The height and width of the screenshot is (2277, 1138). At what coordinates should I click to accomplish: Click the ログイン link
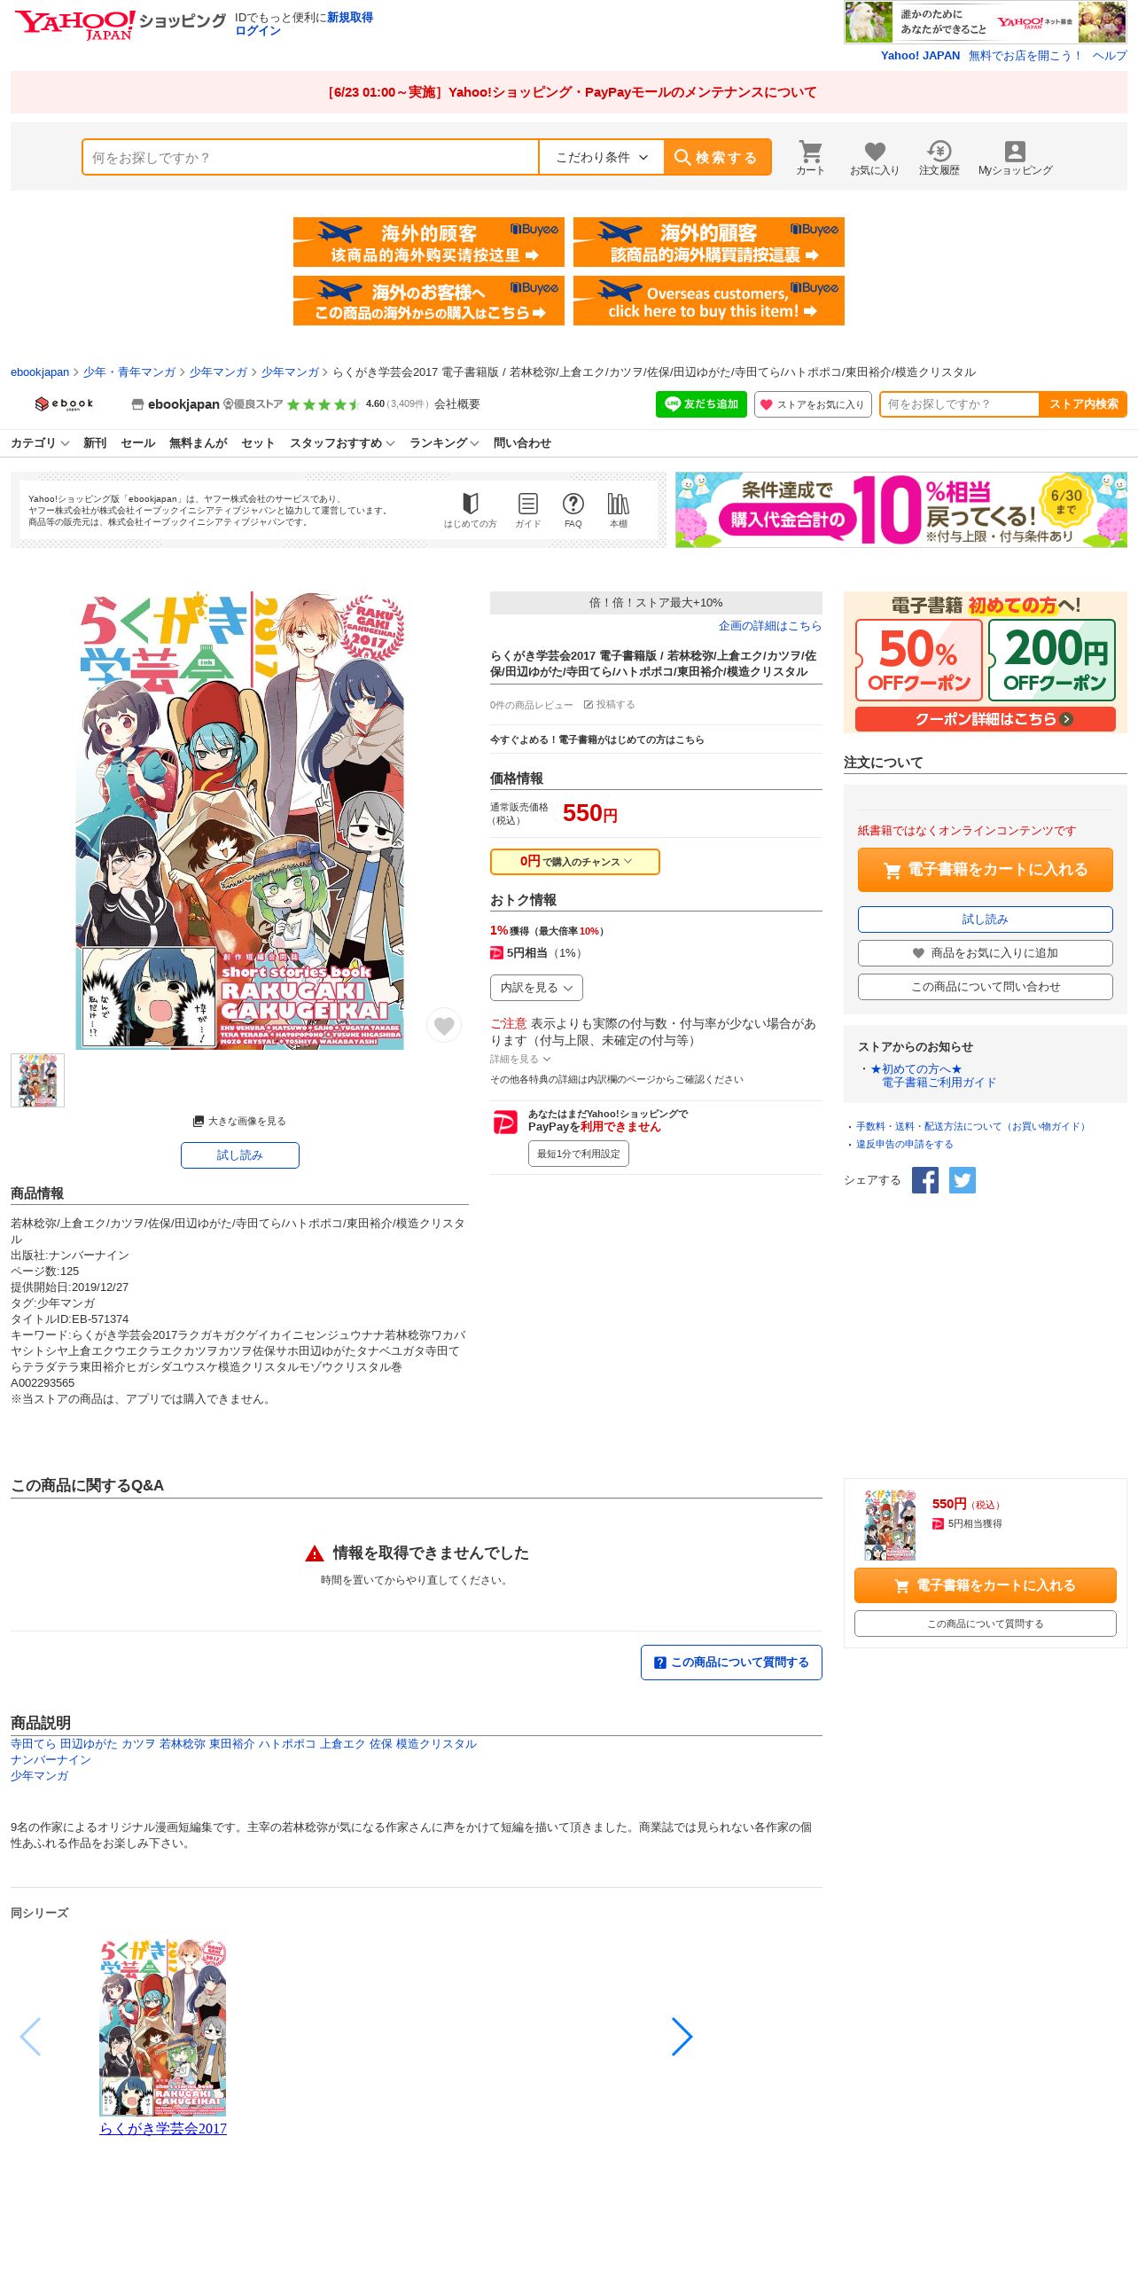257,31
